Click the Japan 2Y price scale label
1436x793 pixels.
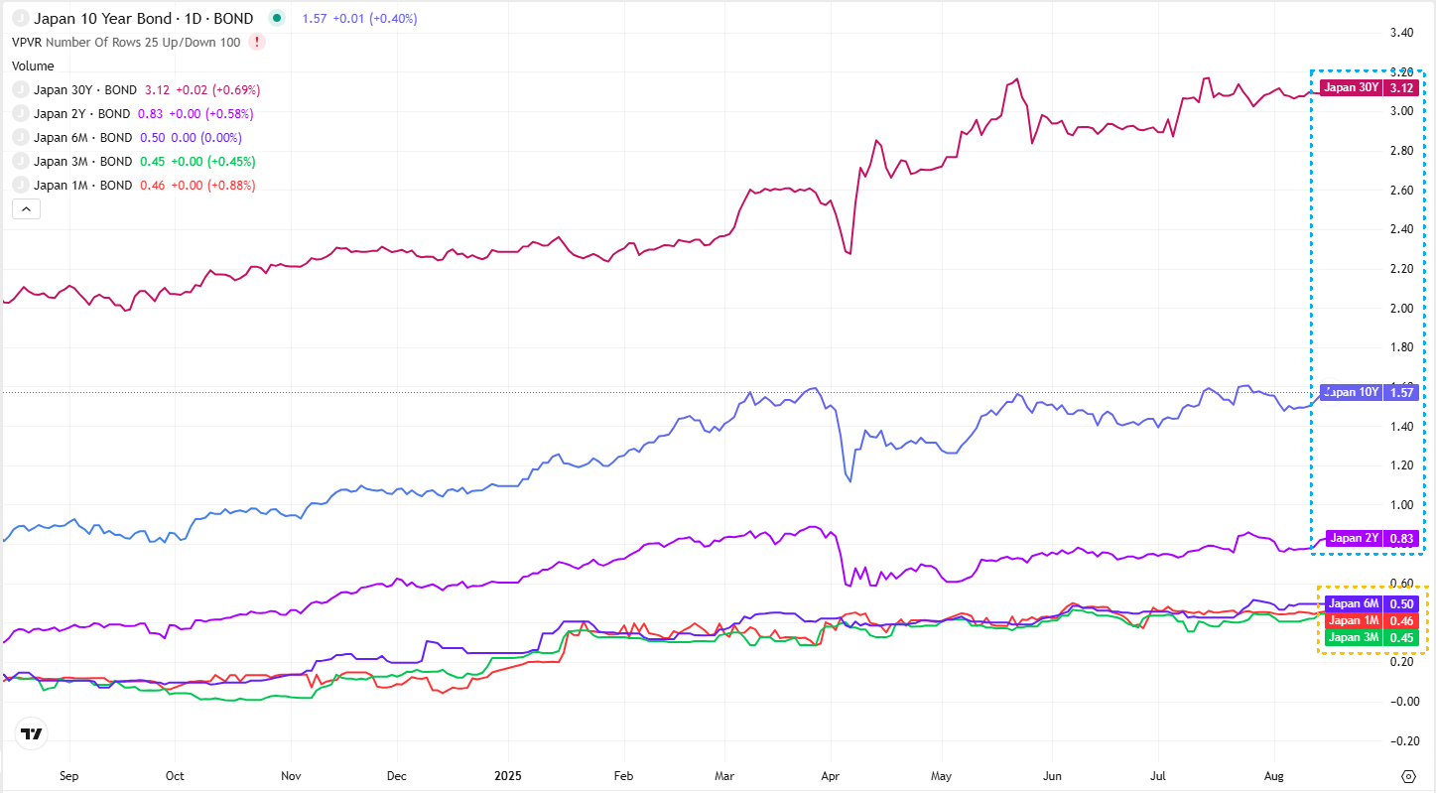pyautogui.click(x=1371, y=538)
